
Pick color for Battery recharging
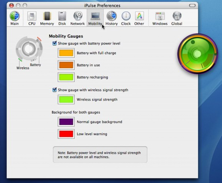66,77
